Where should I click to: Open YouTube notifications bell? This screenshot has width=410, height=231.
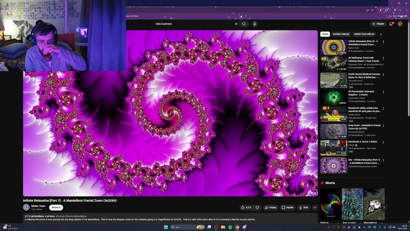(391, 24)
